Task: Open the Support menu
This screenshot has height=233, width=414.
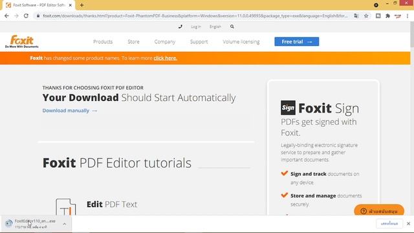Action: pos(199,41)
